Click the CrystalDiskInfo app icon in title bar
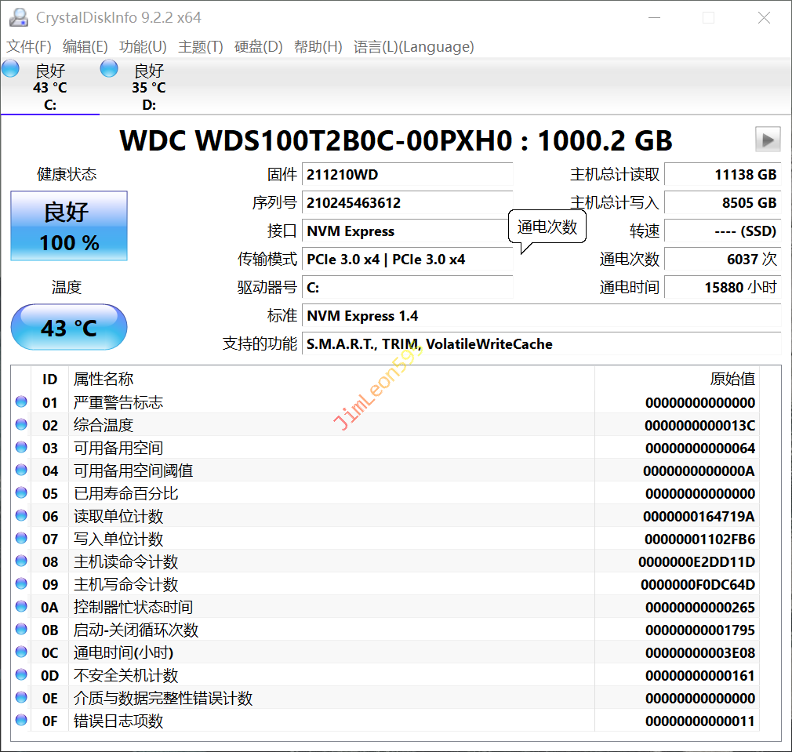The image size is (792, 752). (19, 17)
